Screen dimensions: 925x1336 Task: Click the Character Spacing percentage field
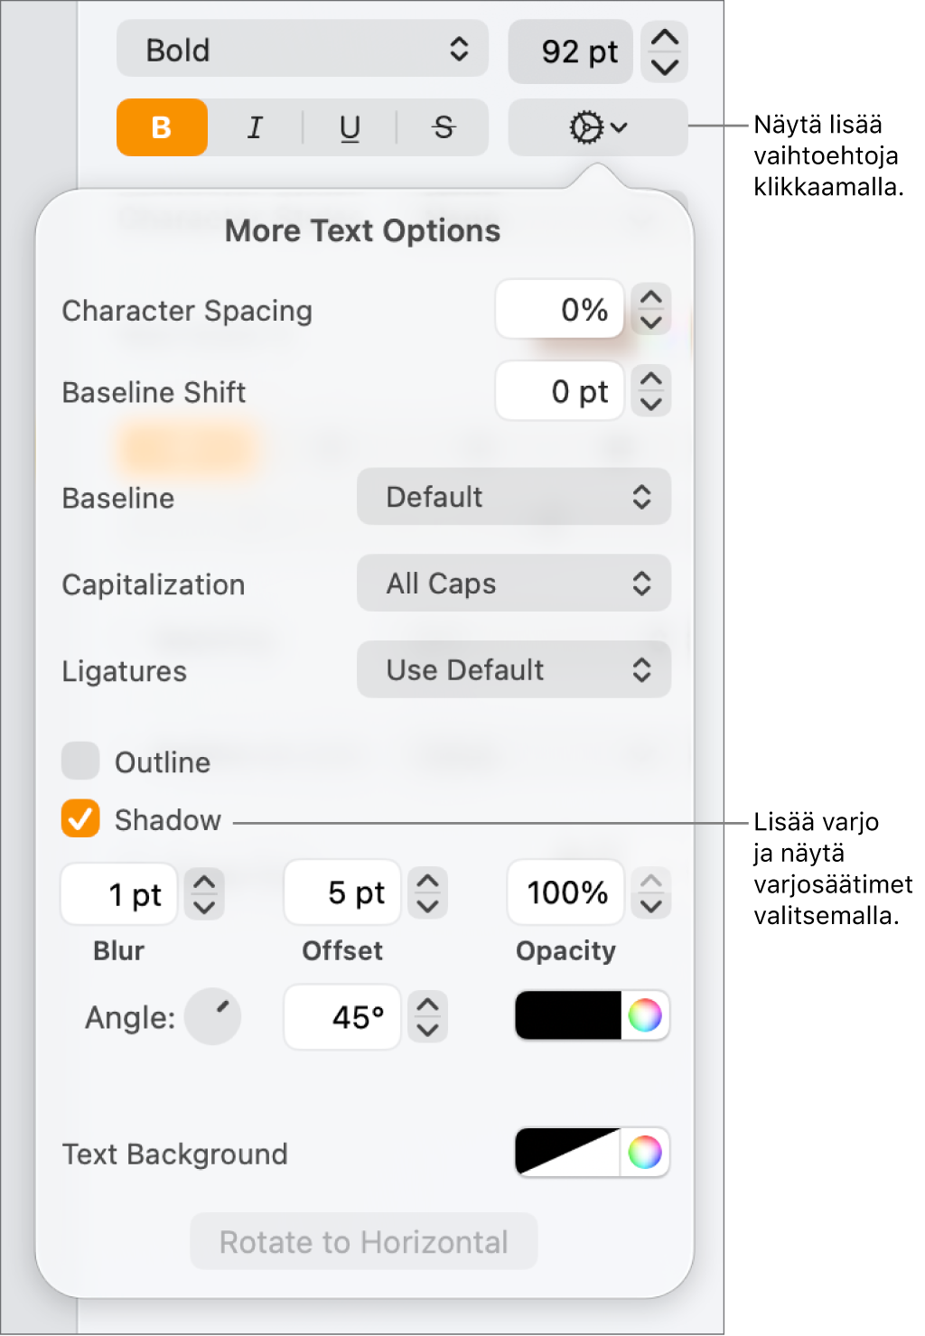click(x=560, y=310)
